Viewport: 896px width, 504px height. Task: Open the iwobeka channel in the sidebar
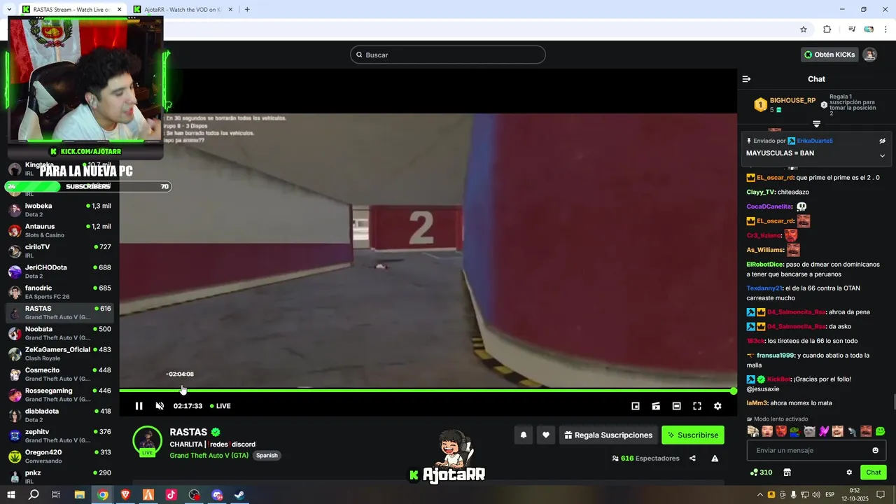(x=59, y=210)
